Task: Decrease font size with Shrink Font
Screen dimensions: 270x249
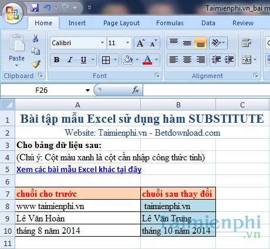Action: click(153, 43)
